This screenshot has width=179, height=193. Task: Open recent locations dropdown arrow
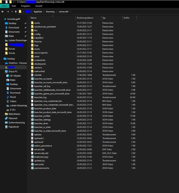coord(12,12)
